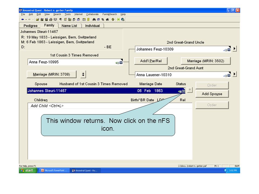The image size is (259, 194).
Task: Open the Collaborate menu
Action: (92, 14)
